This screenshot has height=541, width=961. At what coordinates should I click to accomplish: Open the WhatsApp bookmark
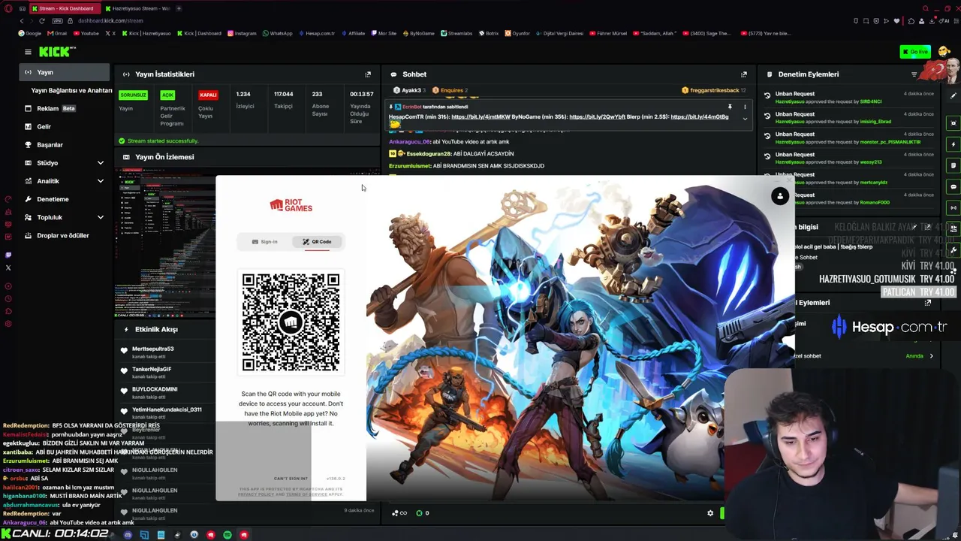(x=278, y=33)
